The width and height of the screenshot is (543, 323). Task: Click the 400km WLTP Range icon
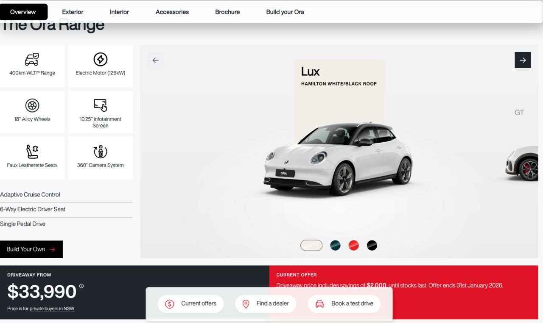tap(32, 60)
